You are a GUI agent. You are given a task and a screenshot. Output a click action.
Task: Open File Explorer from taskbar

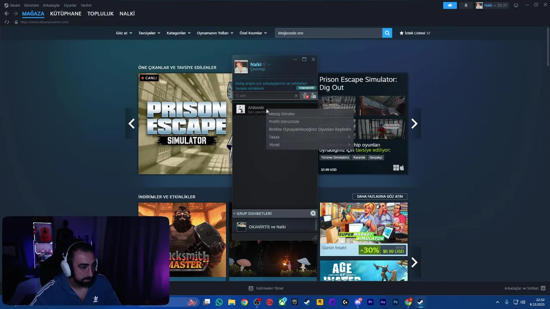pyautogui.click(x=232, y=302)
